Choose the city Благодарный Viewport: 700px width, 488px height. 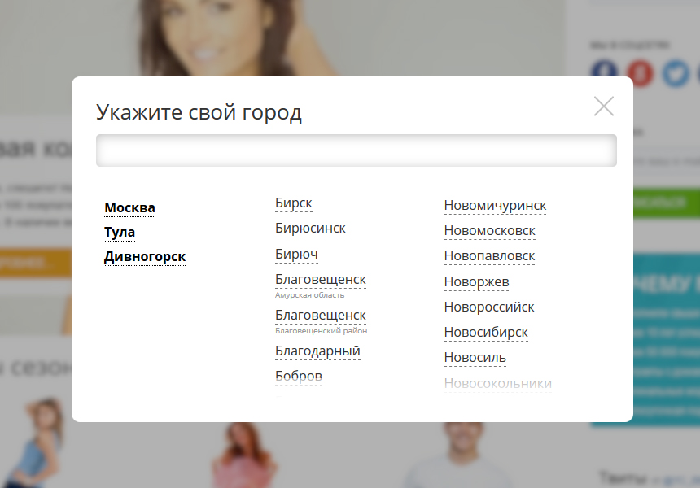pos(317,351)
